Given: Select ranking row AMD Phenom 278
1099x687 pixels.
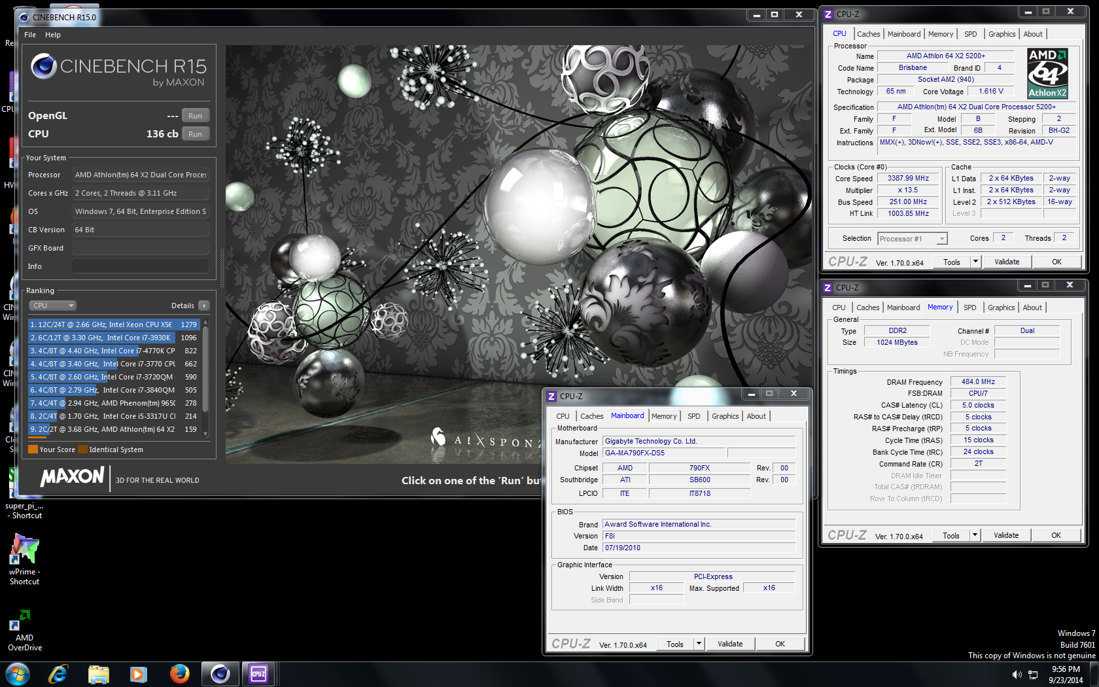Looking at the screenshot, I should tap(114, 403).
